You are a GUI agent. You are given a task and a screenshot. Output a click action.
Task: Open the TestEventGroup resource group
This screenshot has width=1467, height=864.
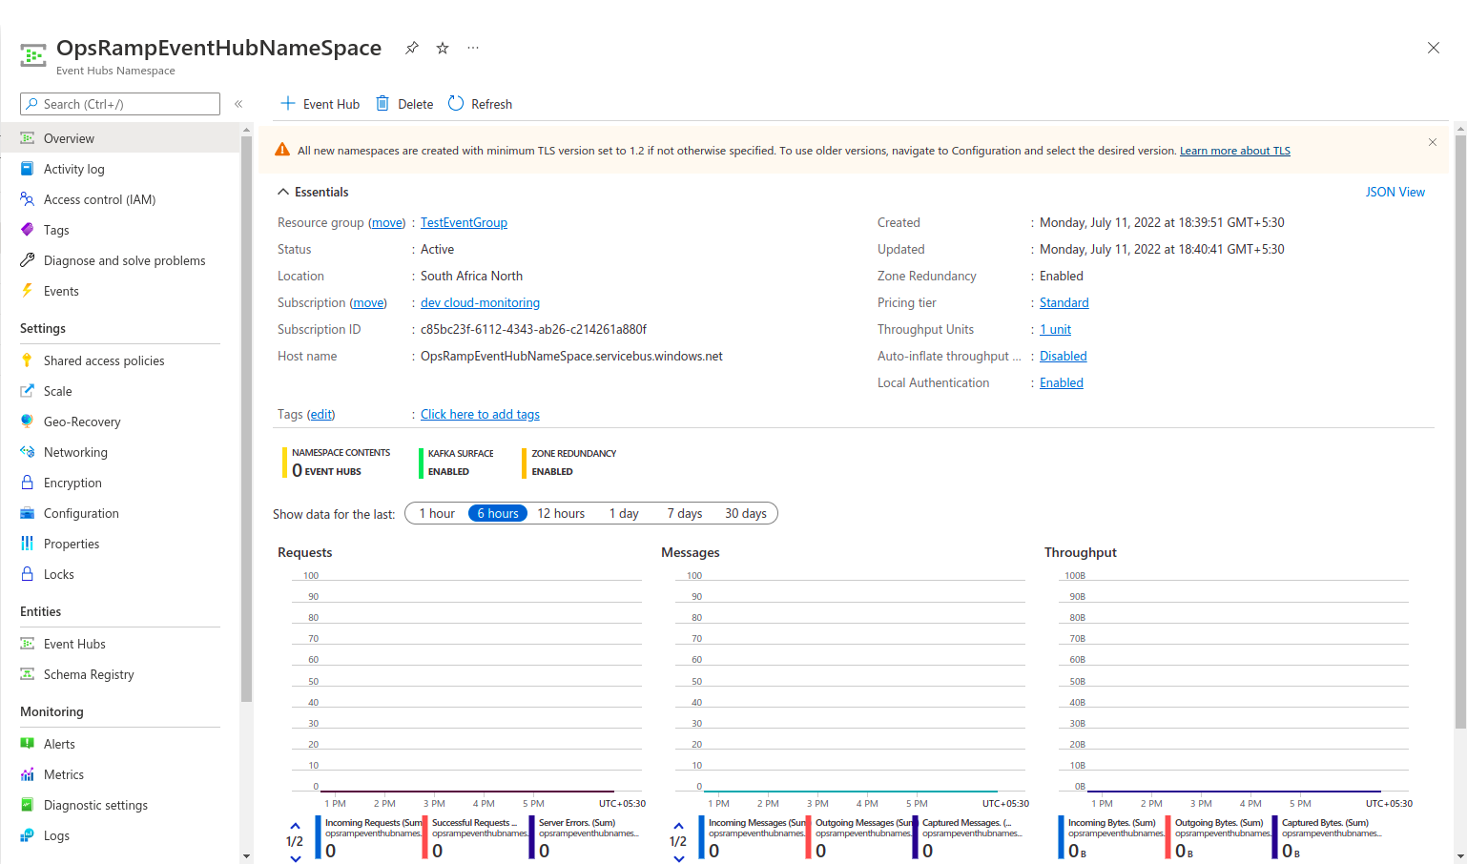(464, 222)
